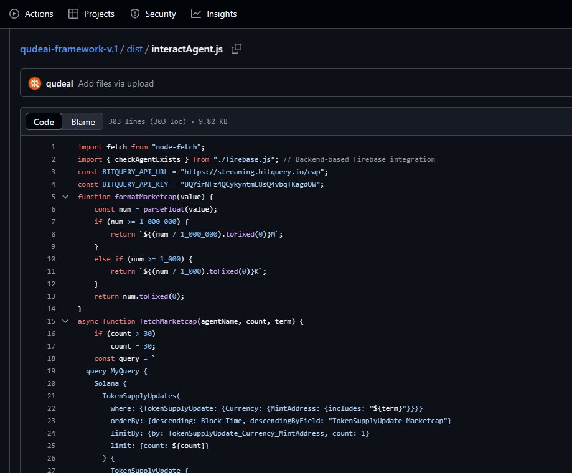Click the BITQUERY_API_KEY constant name
The width and height of the screenshot is (572, 473).
[135, 184]
